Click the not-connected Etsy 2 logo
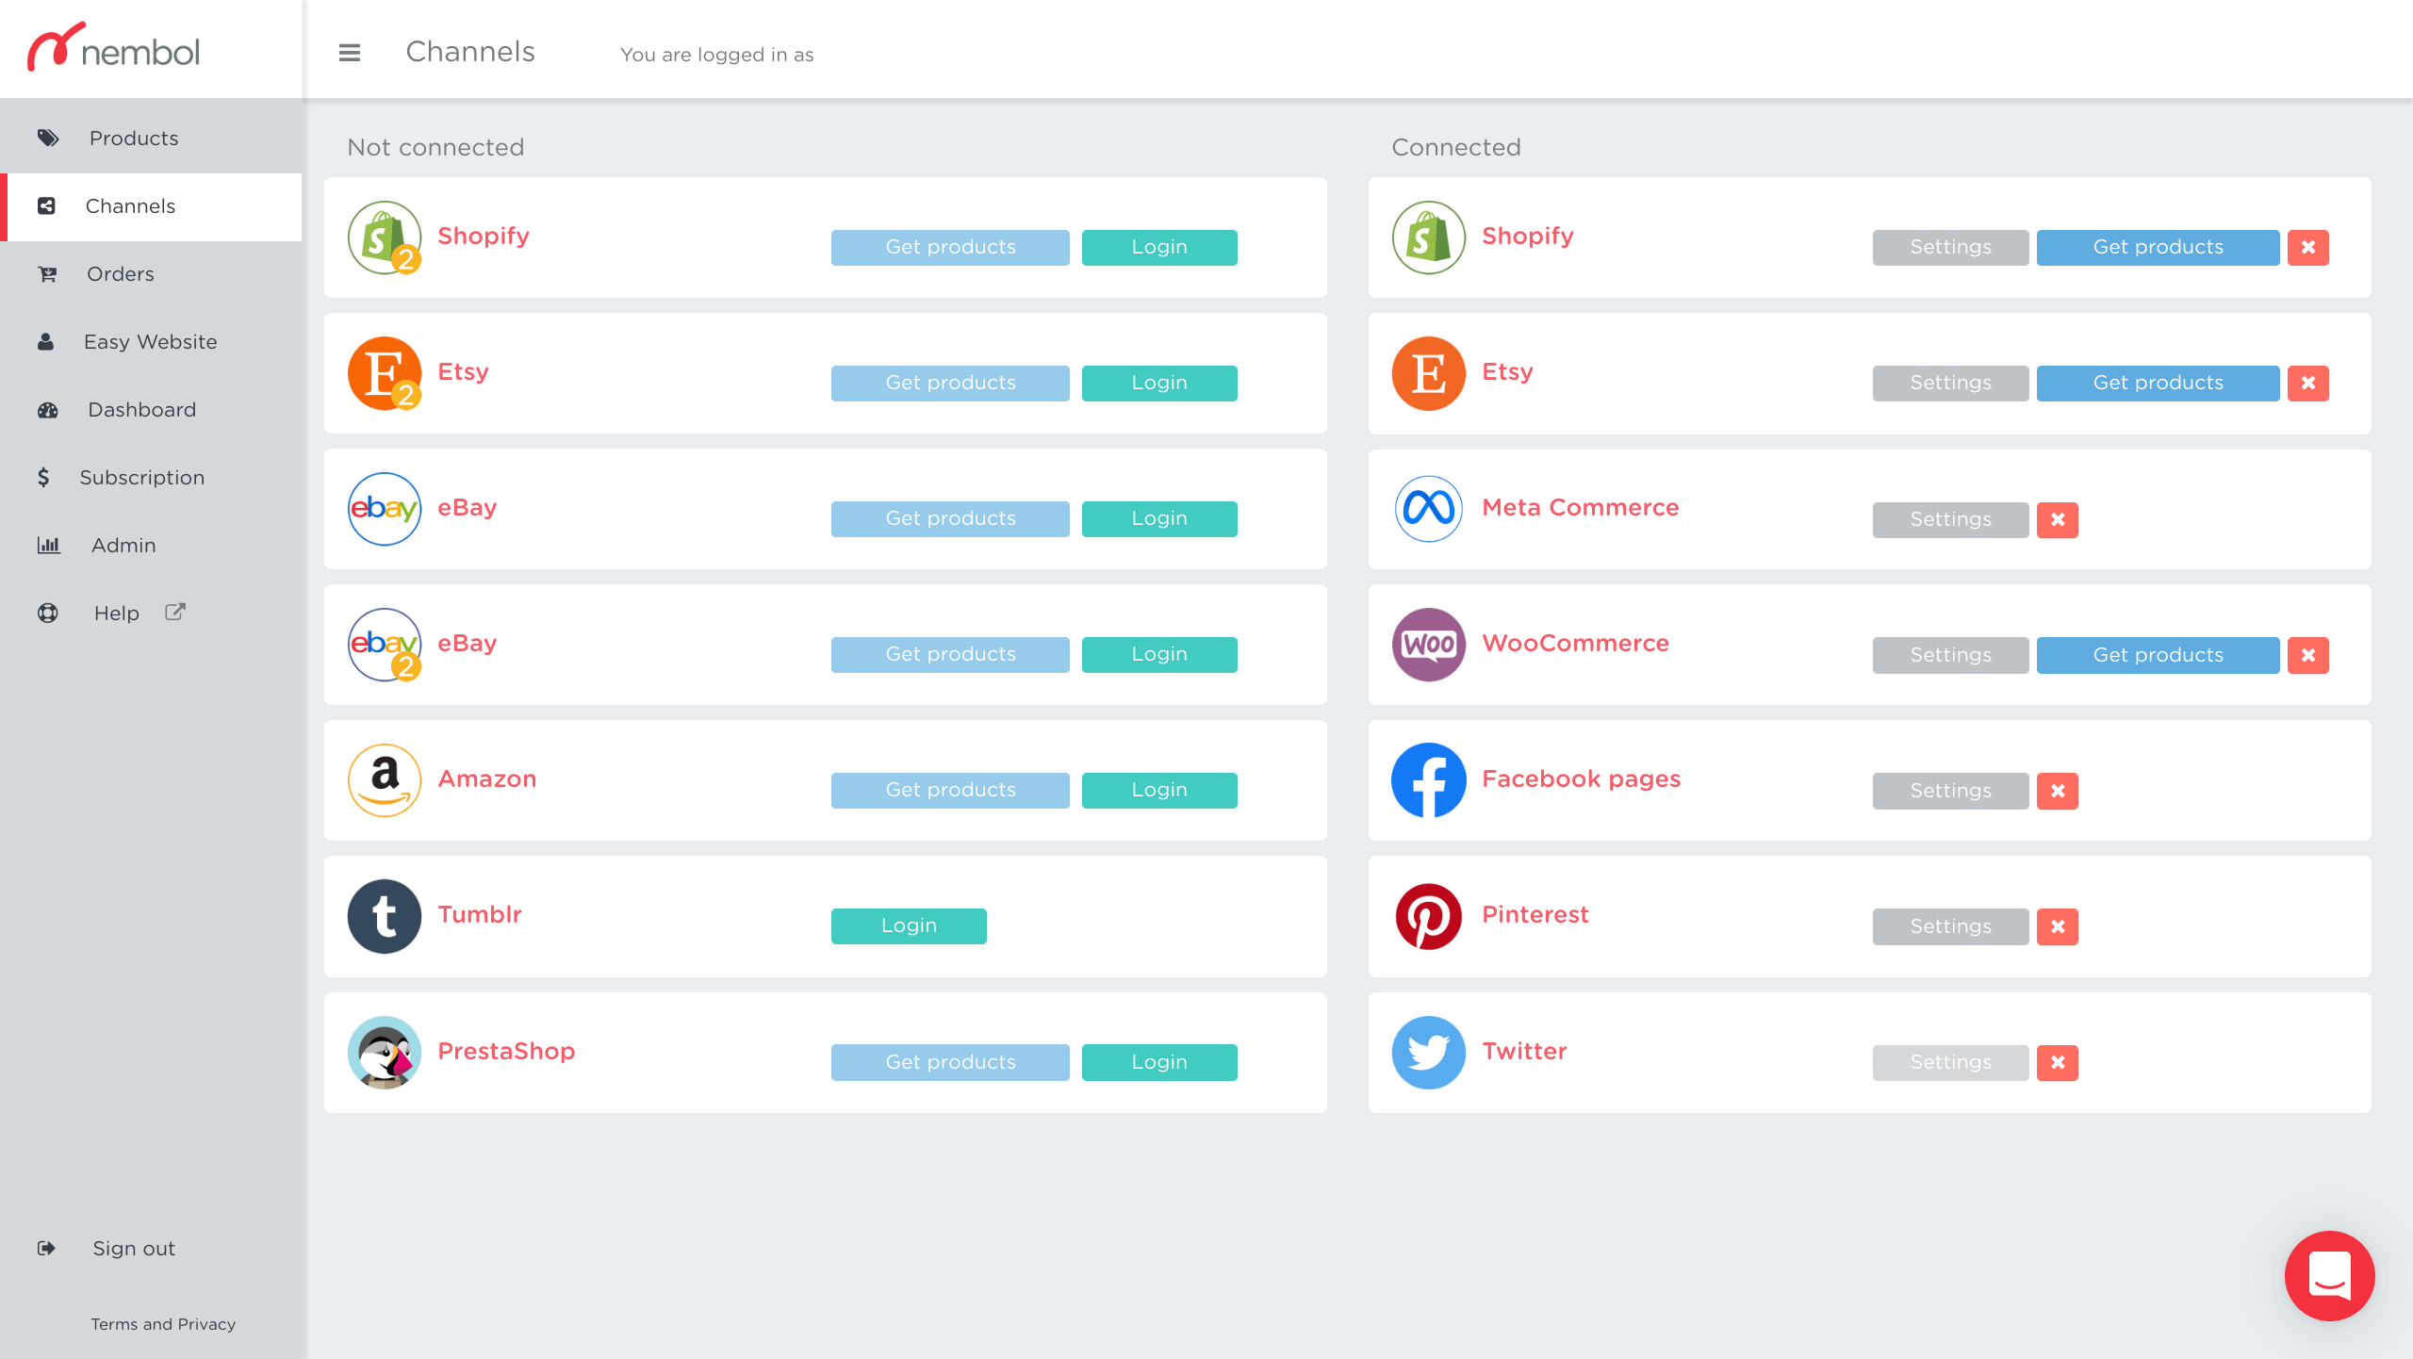Image resolution: width=2413 pixels, height=1359 pixels. 385,373
